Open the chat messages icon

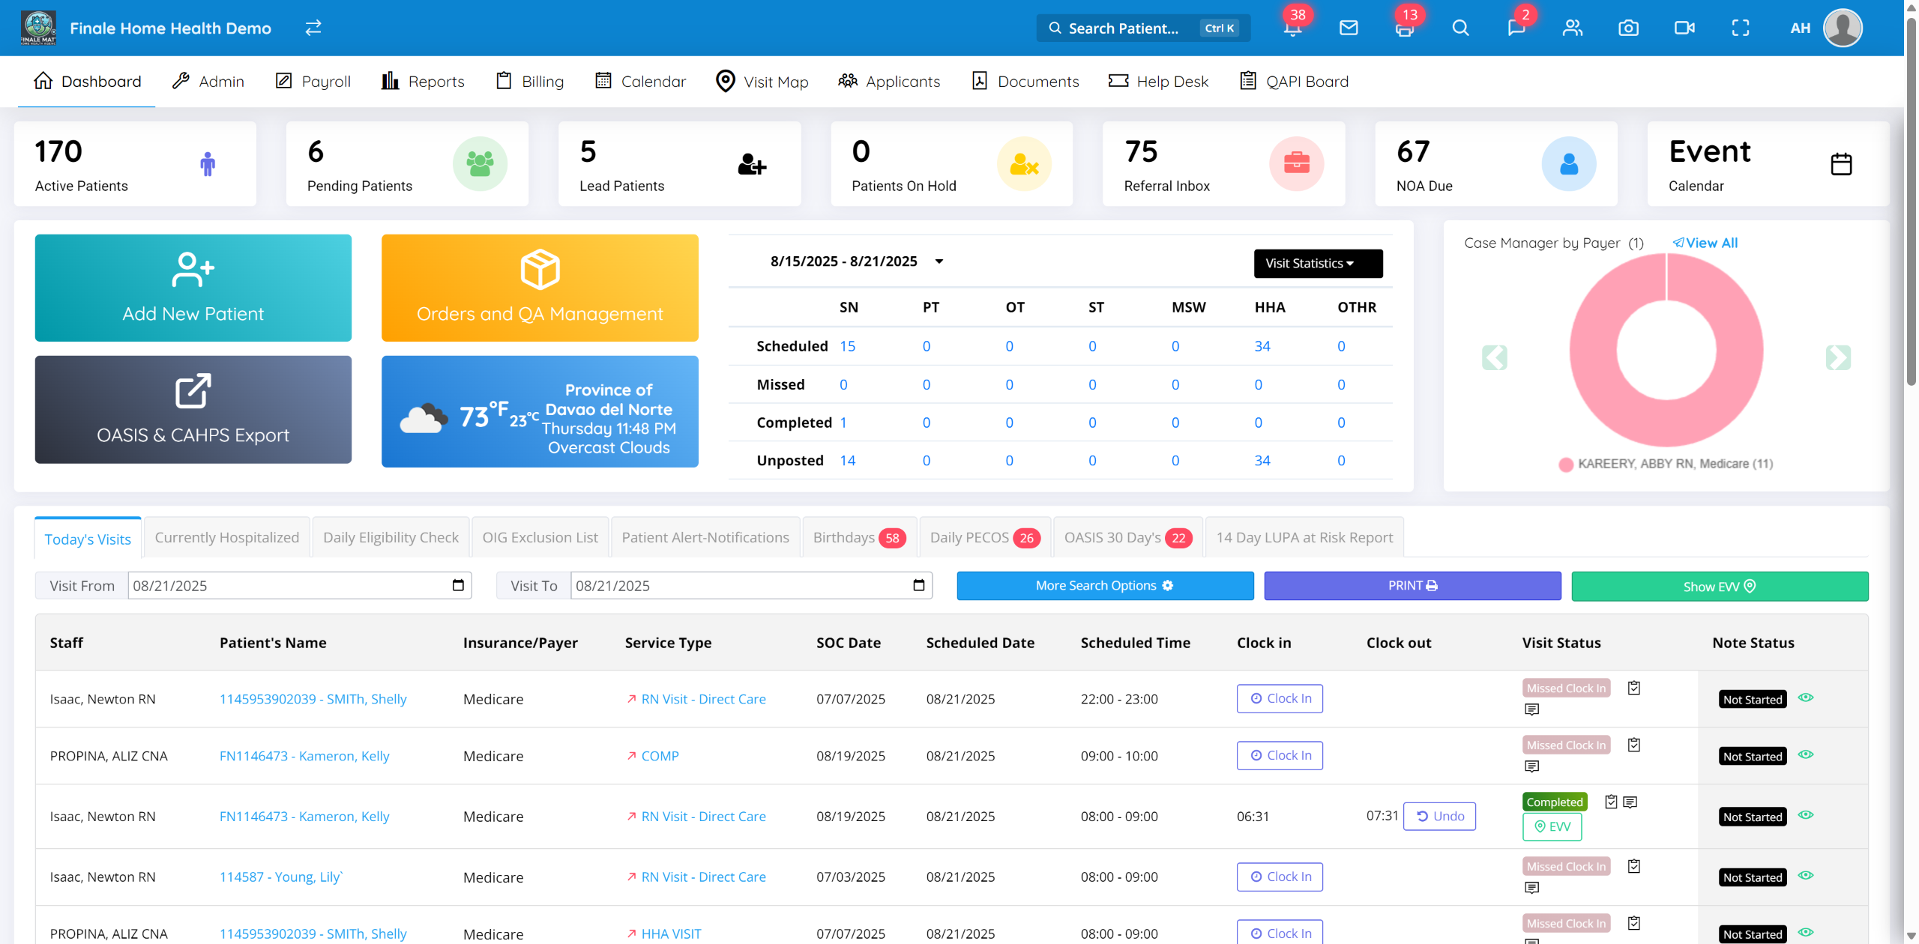(1516, 28)
